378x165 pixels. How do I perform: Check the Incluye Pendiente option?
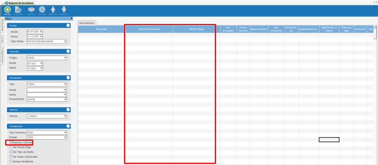pyautogui.click(x=11, y=161)
